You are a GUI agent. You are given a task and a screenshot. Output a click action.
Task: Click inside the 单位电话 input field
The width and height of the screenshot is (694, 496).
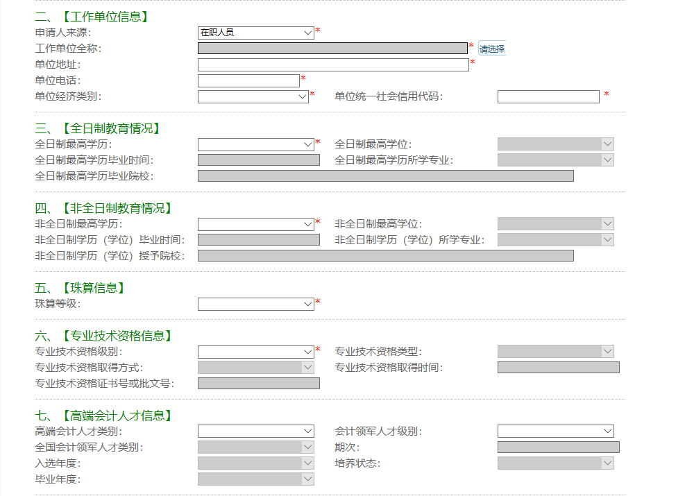248,80
